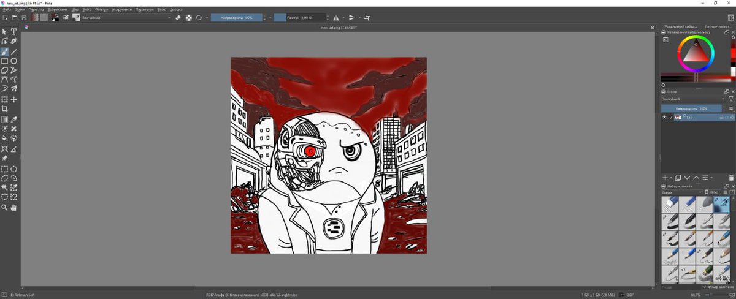This screenshot has height=299, width=736.
Task: Activate the Move tool
Action: click(x=13, y=99)
